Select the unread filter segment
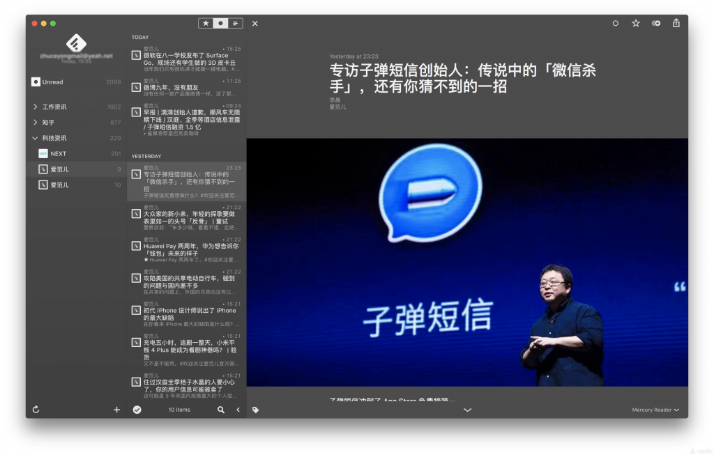 coord(220,23)
